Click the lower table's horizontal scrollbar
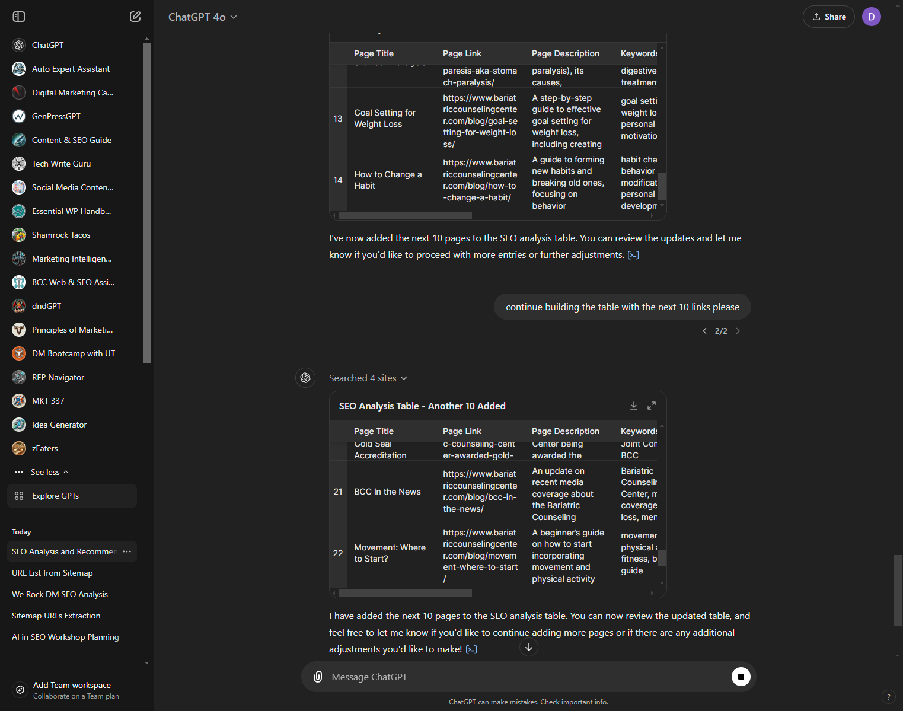Screen dimensions: 903x711 pyautogui.click(x=406, y=593)
